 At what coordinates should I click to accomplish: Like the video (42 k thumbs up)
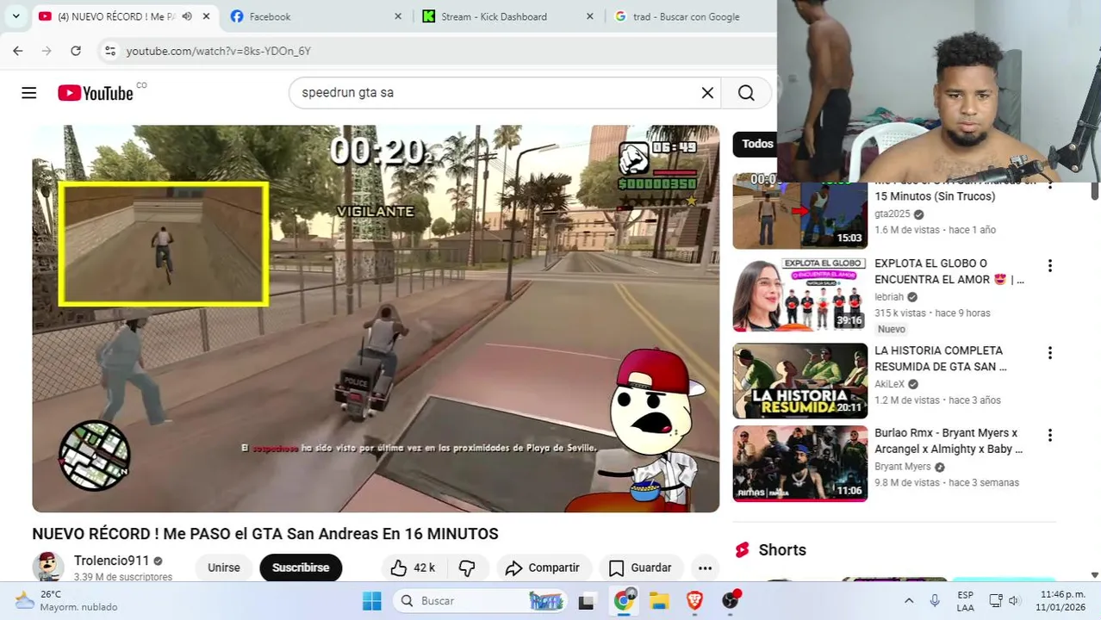[x=413, y=567]
